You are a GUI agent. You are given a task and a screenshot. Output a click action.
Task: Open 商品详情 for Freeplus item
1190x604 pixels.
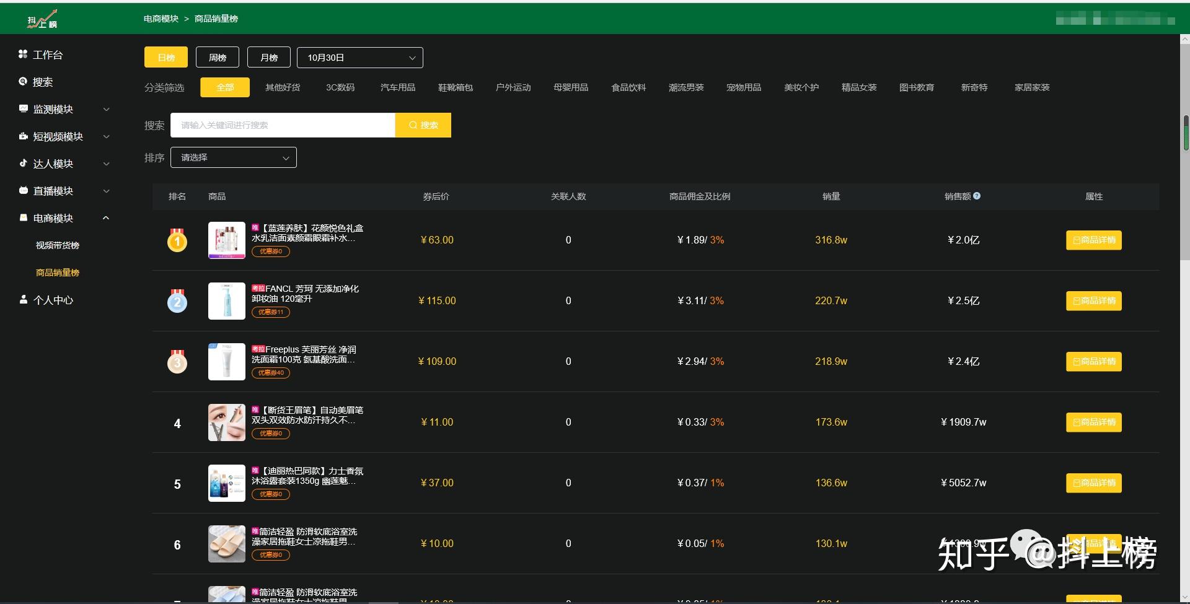pyautogui.click(x=1094, y=362)
